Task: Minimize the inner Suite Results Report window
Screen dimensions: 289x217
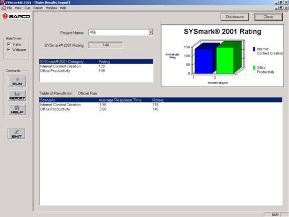Action: tap(276, 8)
